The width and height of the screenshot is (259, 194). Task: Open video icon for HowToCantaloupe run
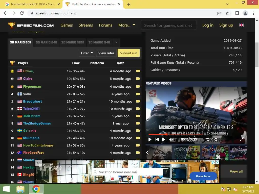tap(138, 145)
